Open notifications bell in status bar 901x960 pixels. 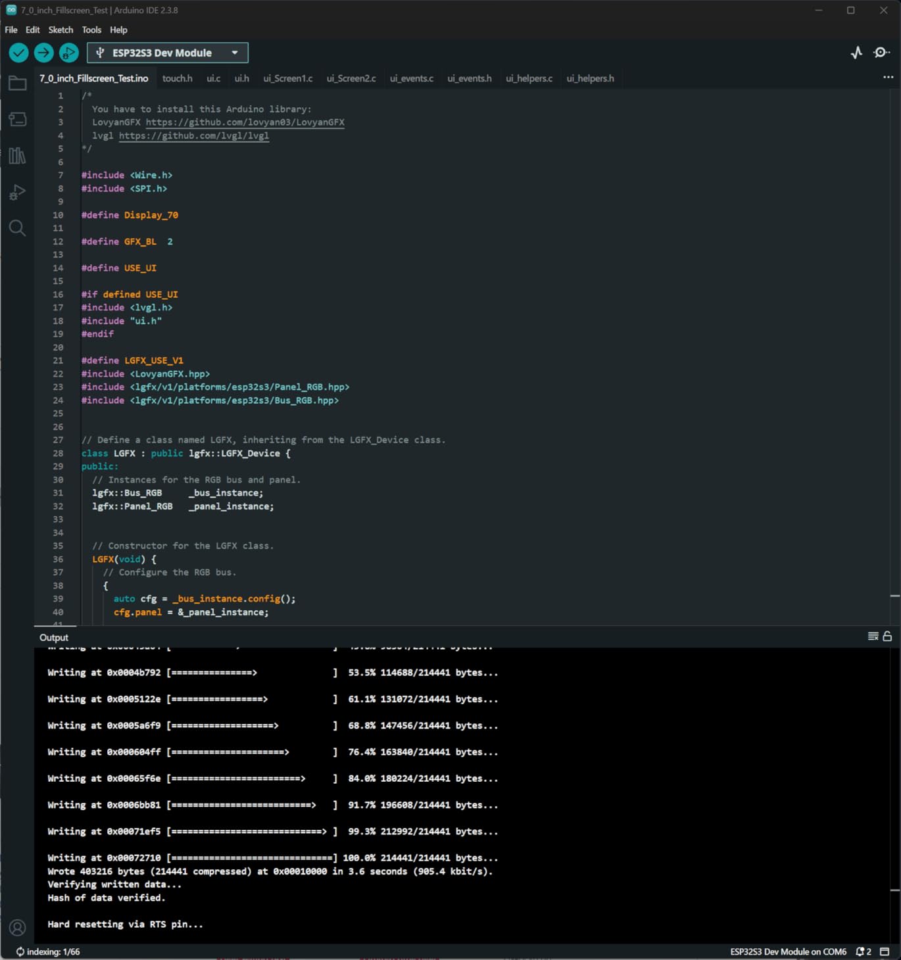coord(863,951)
